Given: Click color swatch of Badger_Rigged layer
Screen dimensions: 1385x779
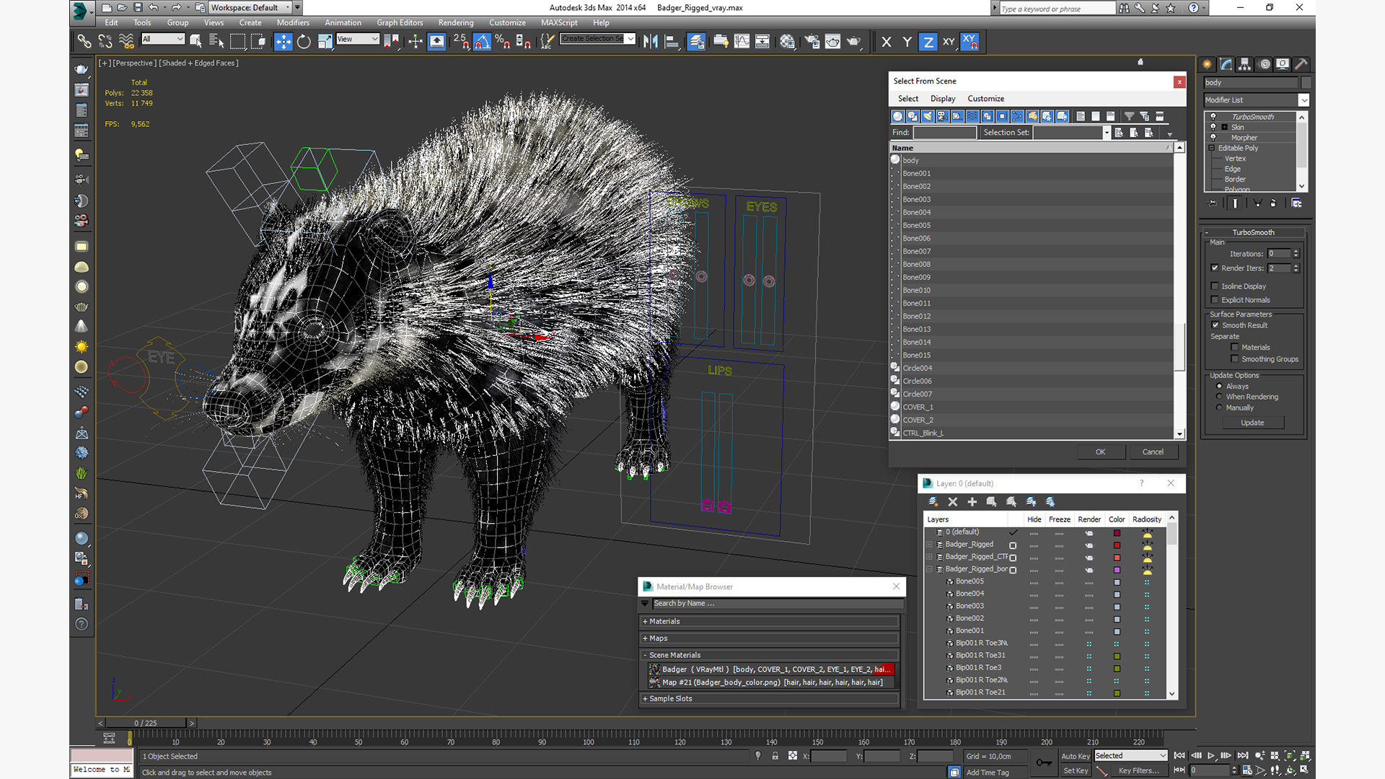Looking at the screenshot, I should pyautogui.click(x=1117, y=545).
